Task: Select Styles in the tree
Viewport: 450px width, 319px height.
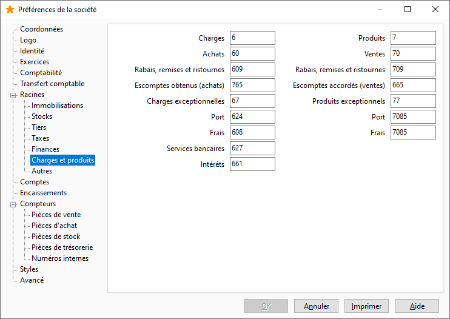Action: [x=29, y=269]
